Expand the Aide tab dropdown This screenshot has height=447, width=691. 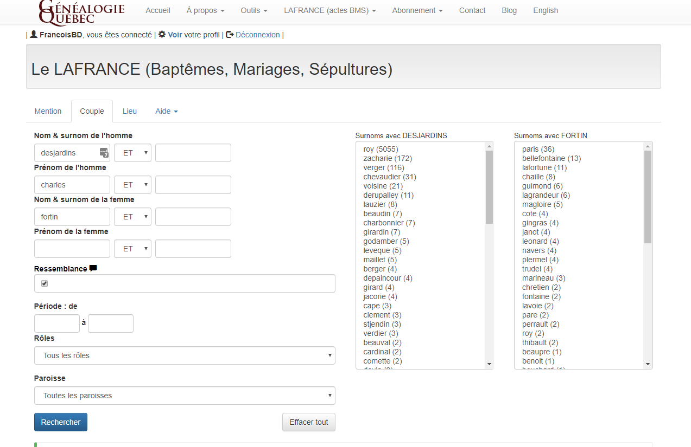(x=167, y=111)
